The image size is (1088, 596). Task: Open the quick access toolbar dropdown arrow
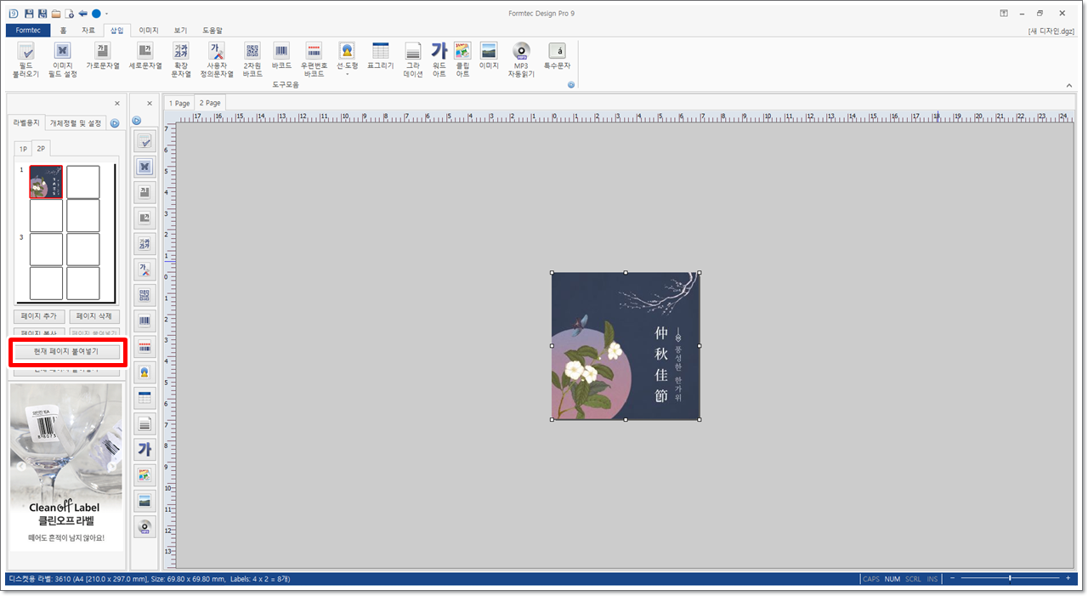point(107,14)
